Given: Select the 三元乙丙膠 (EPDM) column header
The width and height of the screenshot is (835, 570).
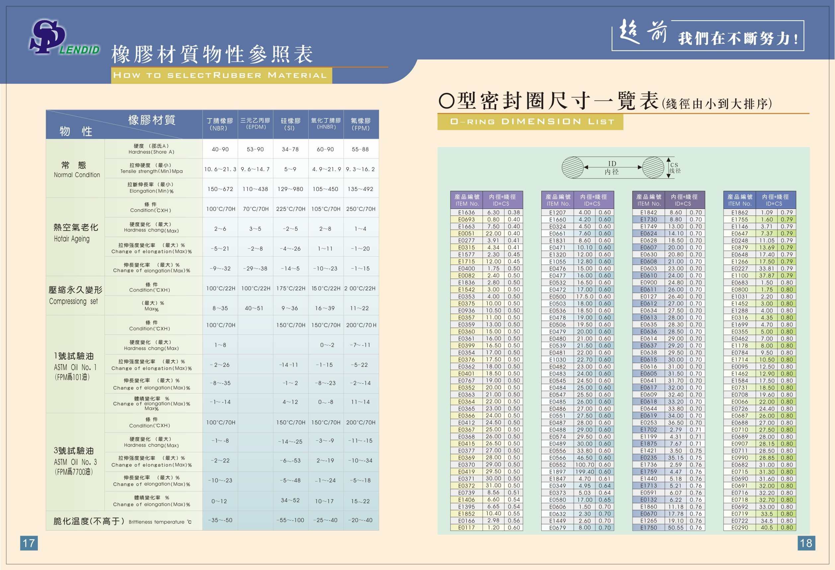Looking at the screenshot, I should 255,125.
